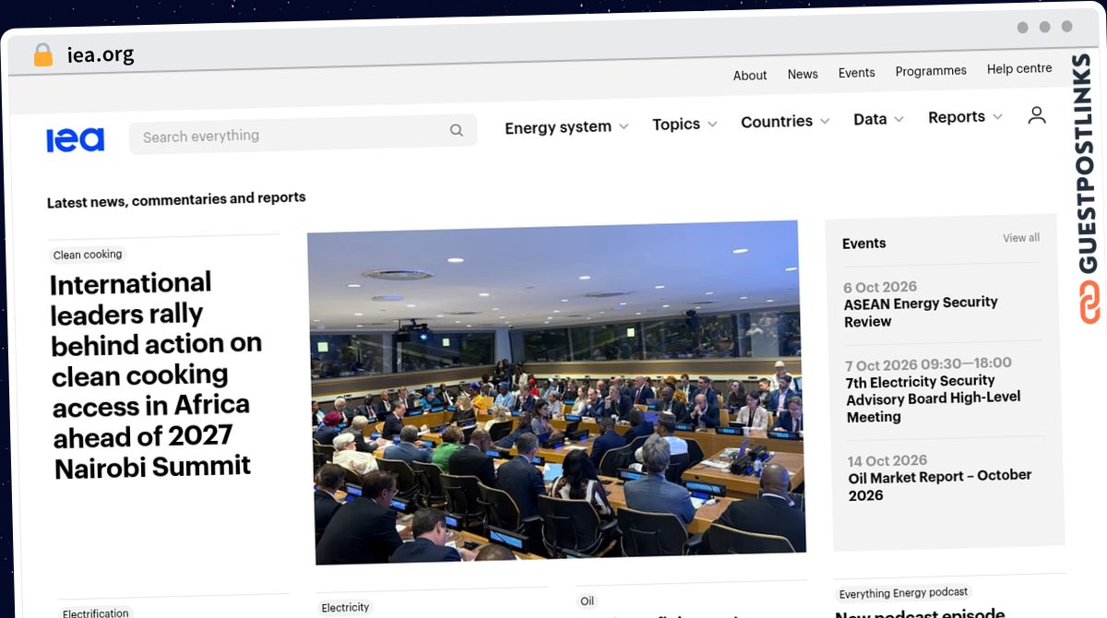The width and height of the screenshot is (1107, 618).
Task: Open Oil Market Report – October 2026
Action: 940,485
